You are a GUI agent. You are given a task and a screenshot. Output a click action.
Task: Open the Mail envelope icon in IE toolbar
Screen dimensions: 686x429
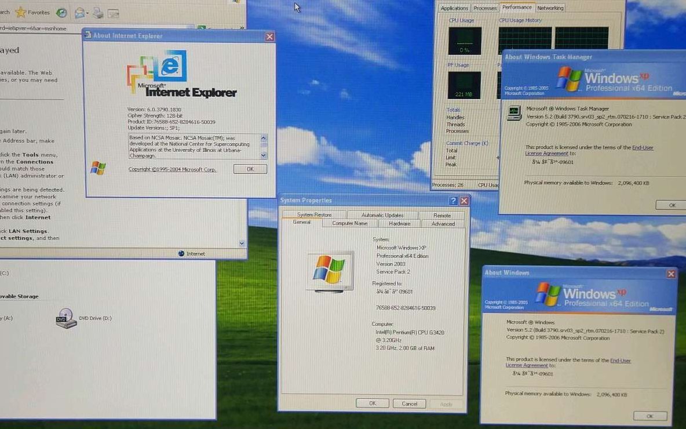(x=79, y=13)
